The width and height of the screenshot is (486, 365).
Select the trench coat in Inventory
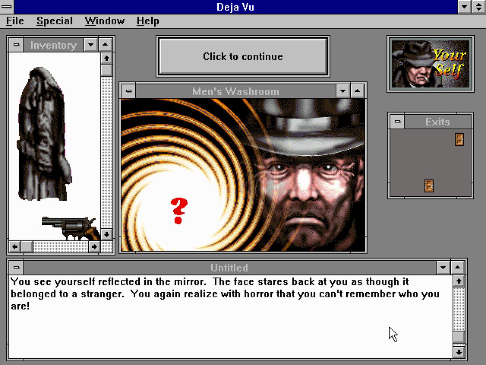point(44,134)
